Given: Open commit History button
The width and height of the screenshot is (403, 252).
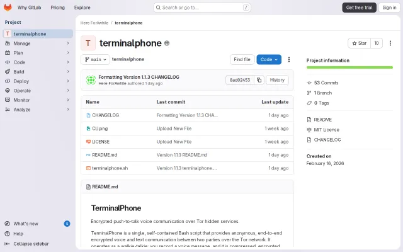Looking at the screenshot, I should (277, 80).
